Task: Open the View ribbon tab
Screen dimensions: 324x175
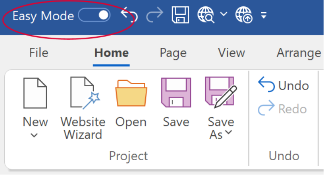Action: pos(231,53)
